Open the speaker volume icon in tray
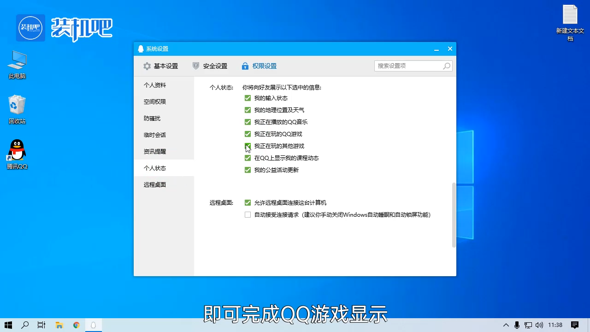The height and width of the screenshot is (332, 590). 539,325
